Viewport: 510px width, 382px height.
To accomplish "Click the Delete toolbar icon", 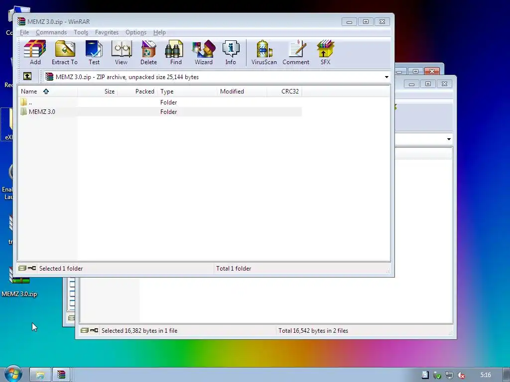I will [x=148, y=52].
